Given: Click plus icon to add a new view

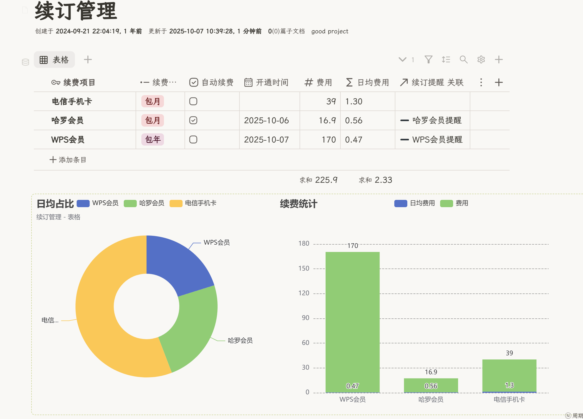Looking at the screenshot, I should [x=88, y=60].
